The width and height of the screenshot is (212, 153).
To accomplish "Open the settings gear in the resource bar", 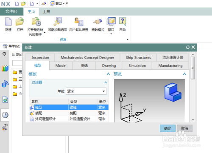I will click(x=4, y=54).
